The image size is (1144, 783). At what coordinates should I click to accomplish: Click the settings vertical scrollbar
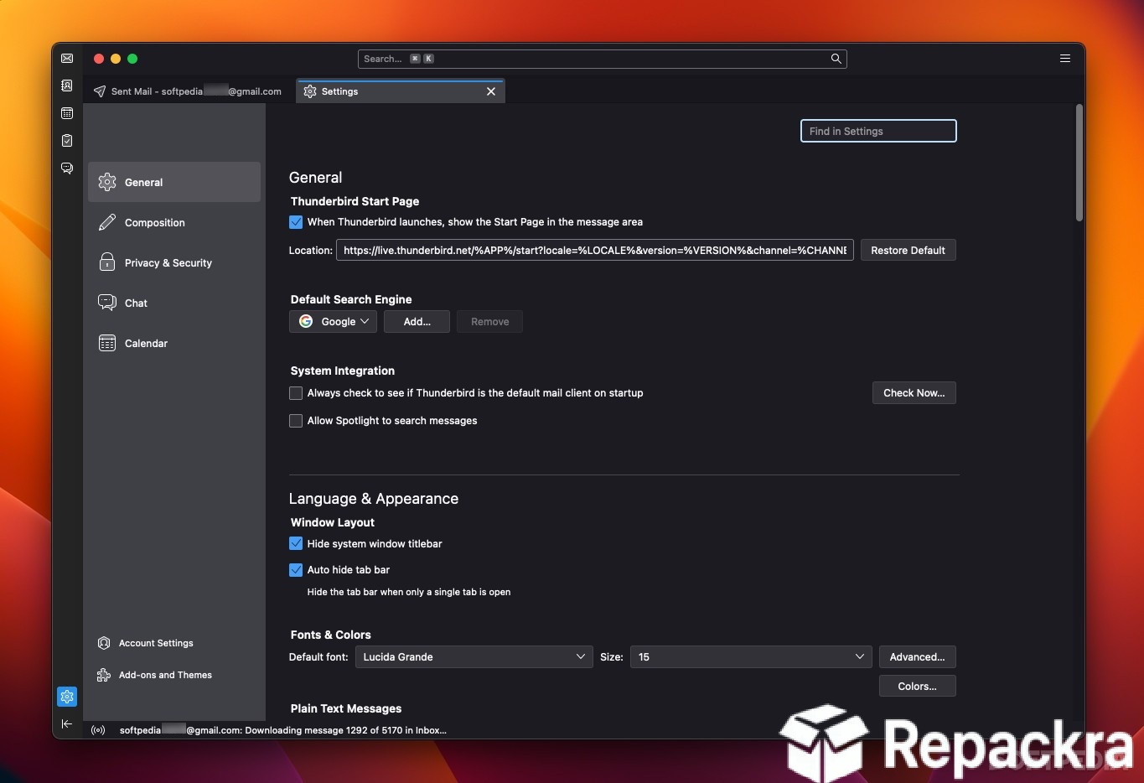click(x=1079, y=163)
